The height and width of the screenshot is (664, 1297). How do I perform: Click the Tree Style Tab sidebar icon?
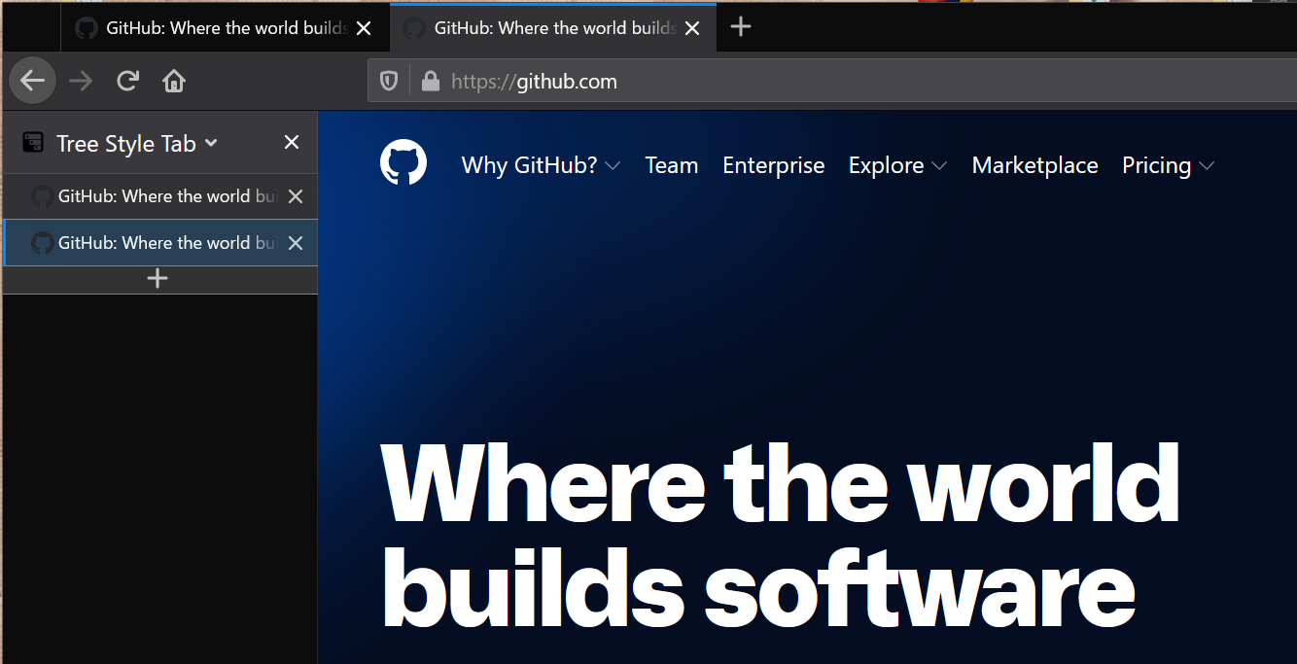tap(33, 143)
